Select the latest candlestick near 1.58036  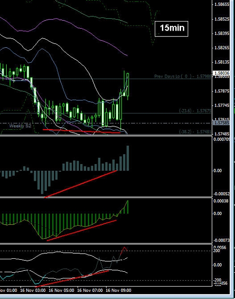[128, 85]
